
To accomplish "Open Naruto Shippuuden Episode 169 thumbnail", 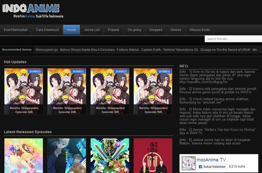I will [153, 91].
